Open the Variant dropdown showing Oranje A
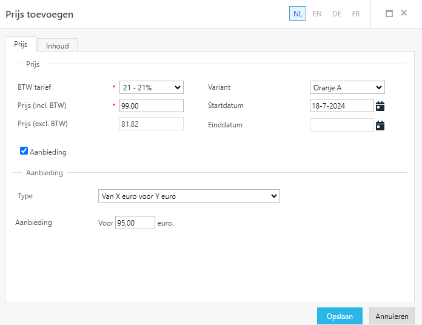Image resolution: width=422 pixels, height=325 pixels. pos(347,87)
